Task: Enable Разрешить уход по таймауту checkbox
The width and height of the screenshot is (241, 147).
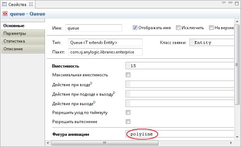Action: click(x=128, y=112)
